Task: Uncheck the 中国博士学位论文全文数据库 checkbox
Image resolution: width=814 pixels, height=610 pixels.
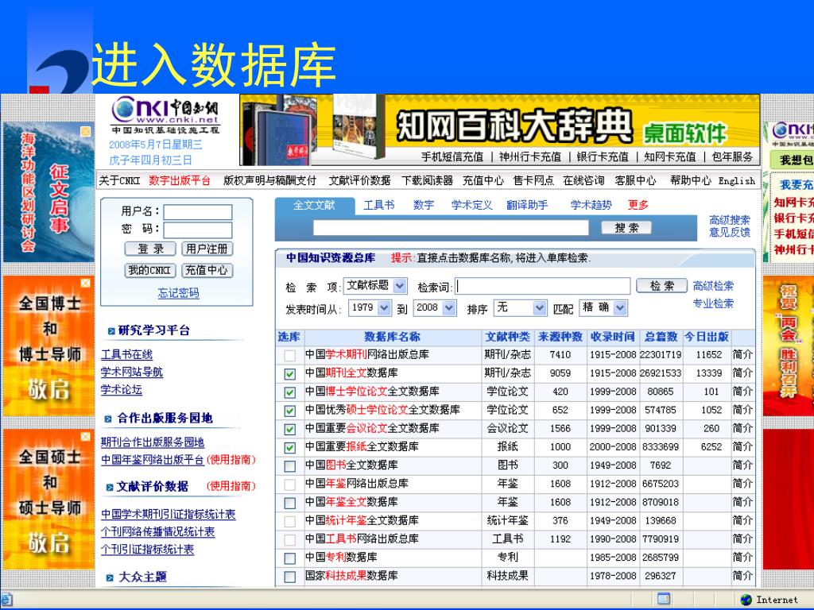Action: click(289, 392)
